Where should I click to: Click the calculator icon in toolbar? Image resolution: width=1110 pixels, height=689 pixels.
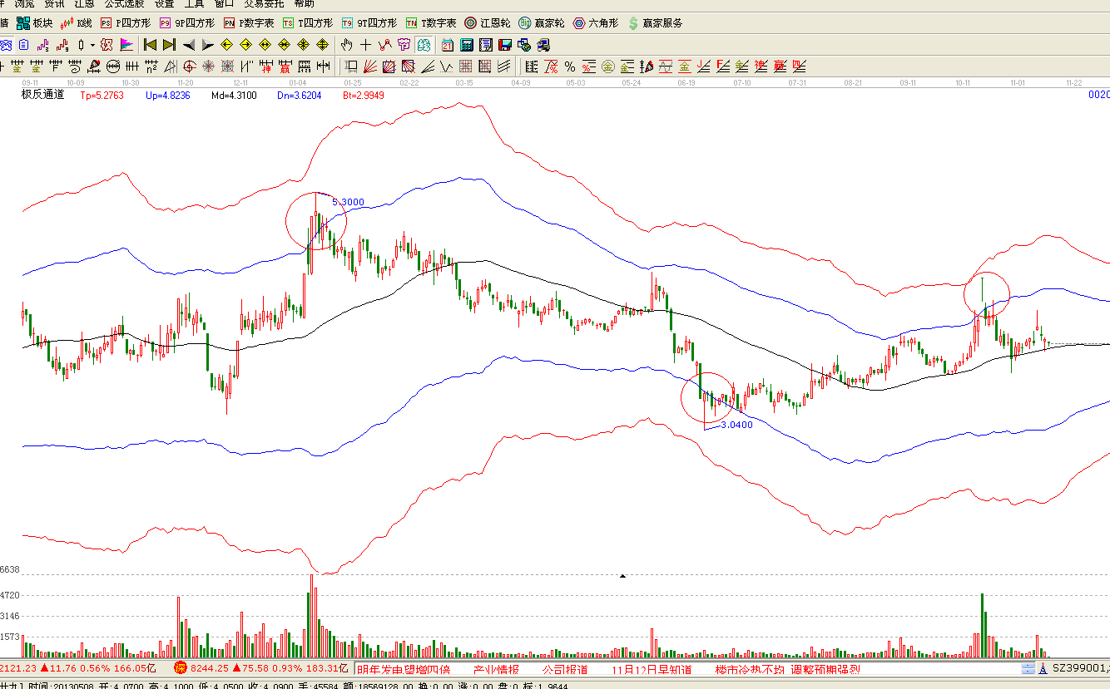click(467, 45)
